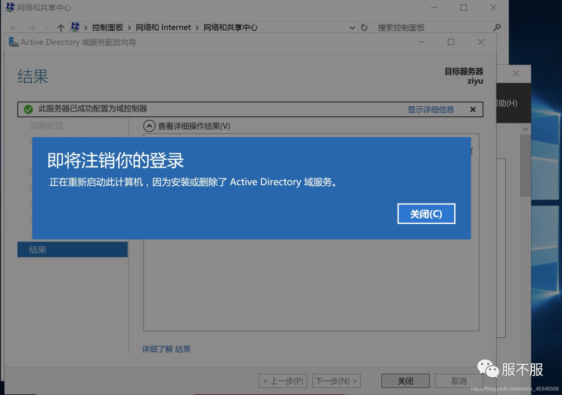This screenshot has height=395, width=562.
Task: Open the 详细了解 结果 link
Action: point(166,349)
